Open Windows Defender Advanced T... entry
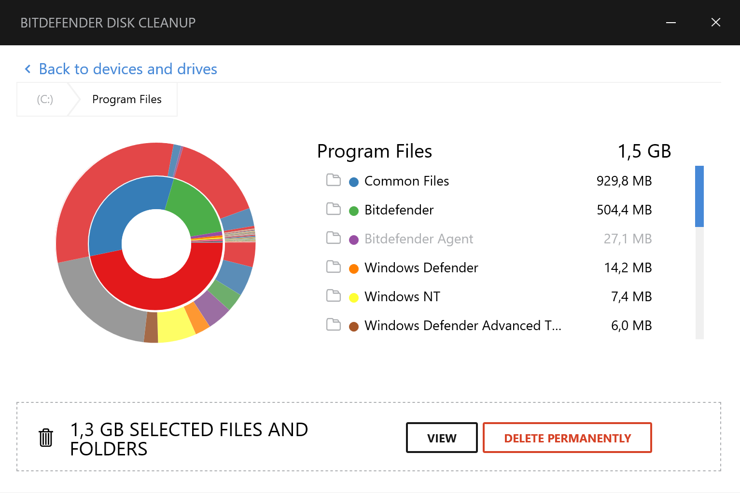 (x=462, y=326)
